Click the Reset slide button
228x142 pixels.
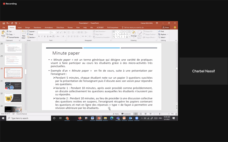(31, 34)
